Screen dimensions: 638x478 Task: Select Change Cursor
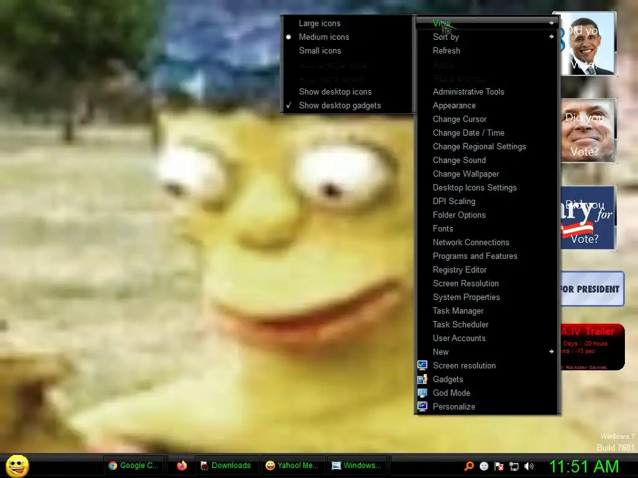pos(487,119)
